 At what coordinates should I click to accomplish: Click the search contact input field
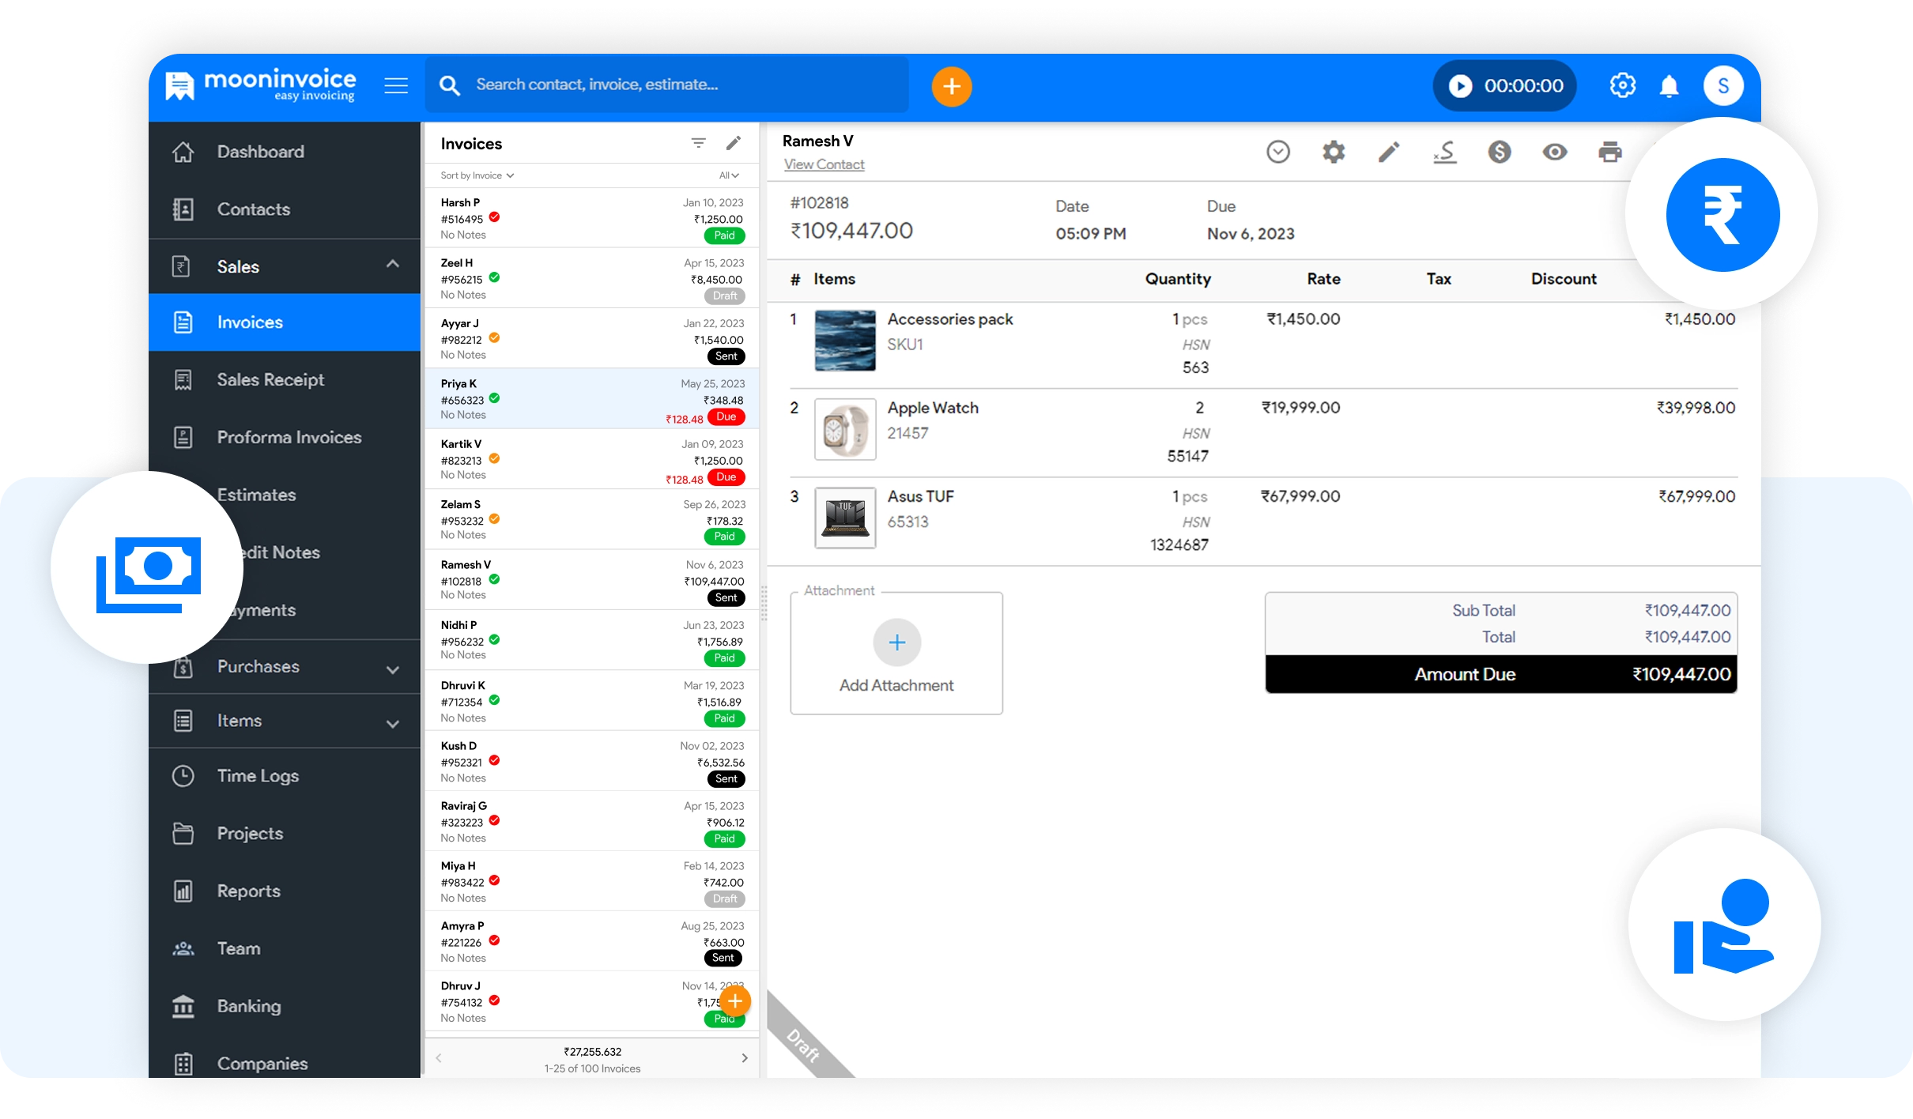tap(680, 85)
